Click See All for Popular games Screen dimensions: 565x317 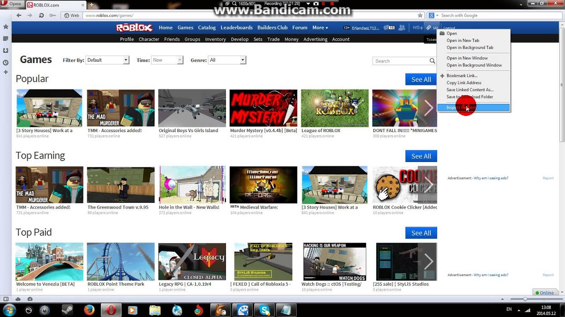421,79
